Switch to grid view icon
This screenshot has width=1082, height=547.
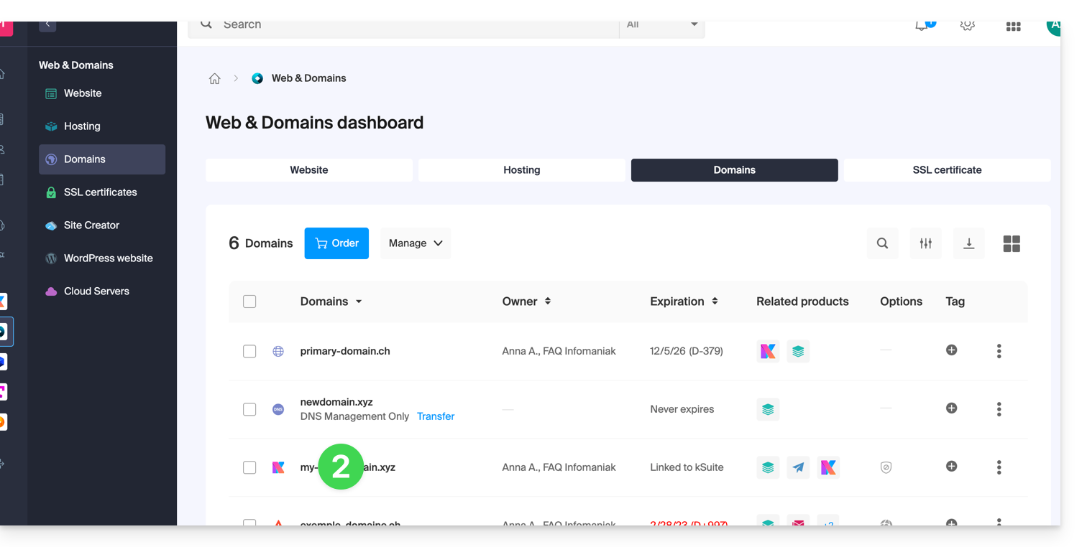[1012, 243]
